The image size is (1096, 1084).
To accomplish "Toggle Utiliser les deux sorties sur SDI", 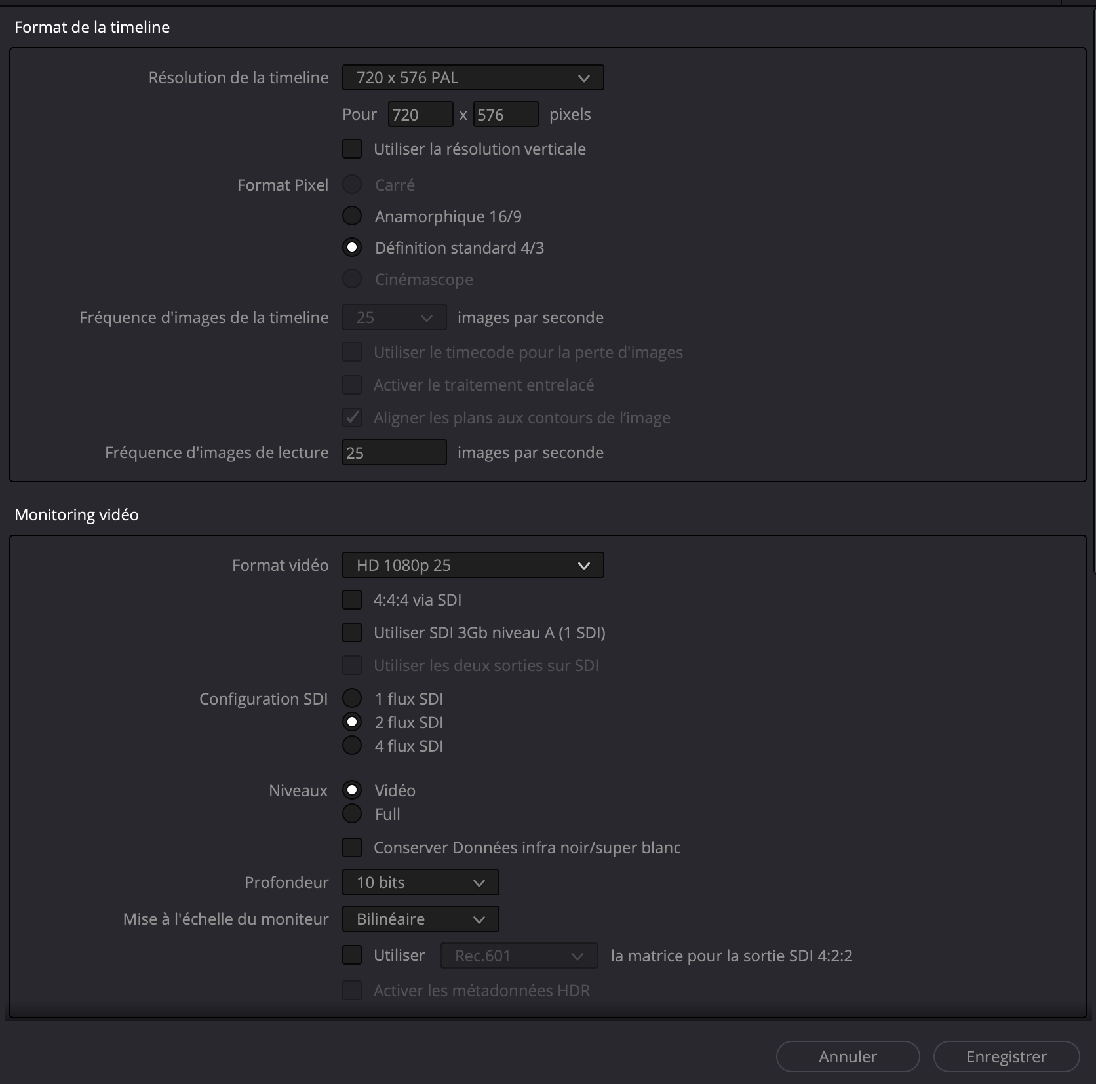I will (x=352, y=665).
